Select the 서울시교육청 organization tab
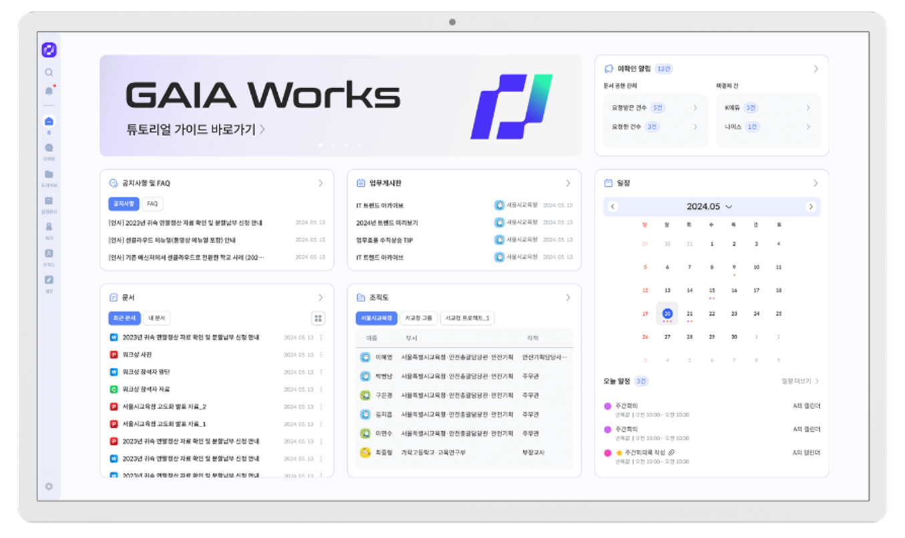Screen dimensions: 905x538 (377, 318)
